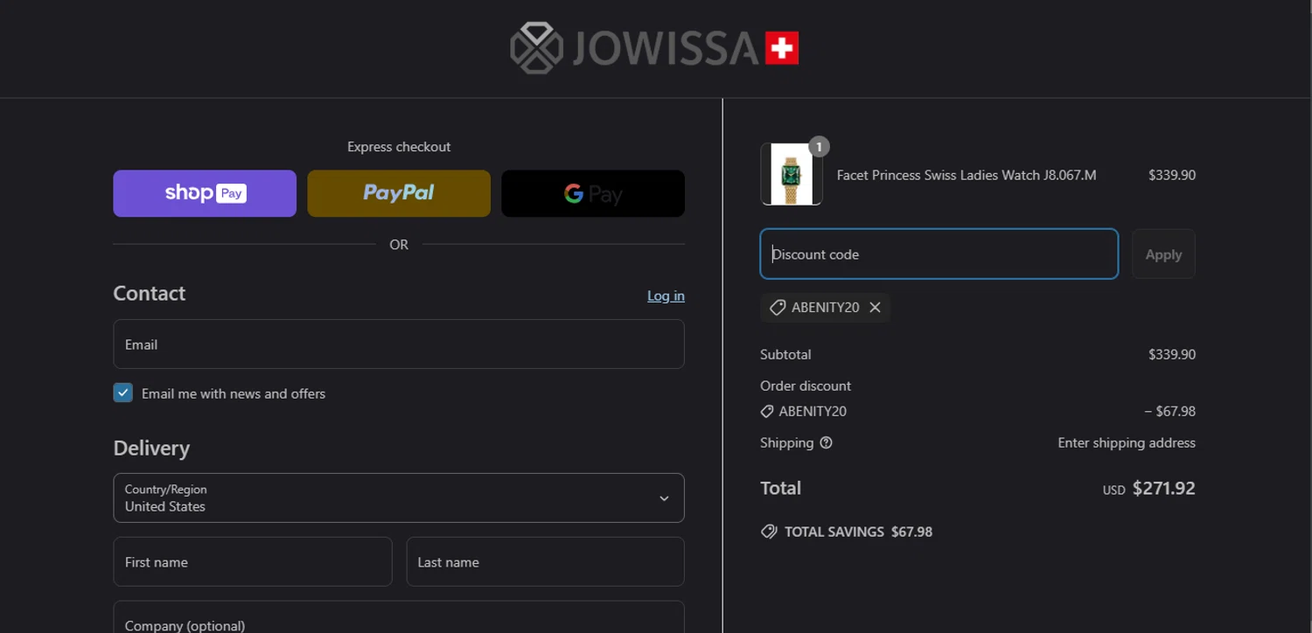Open the Country/Region dropdown

coord(399,497)
